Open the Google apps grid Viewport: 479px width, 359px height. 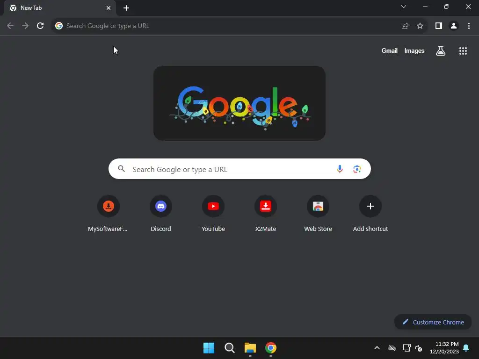[x=463, y=51]
